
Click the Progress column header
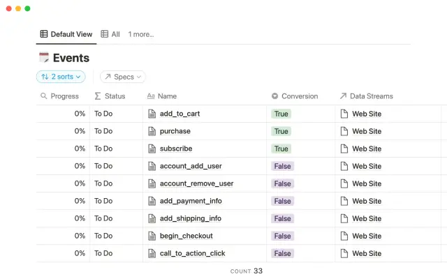(x=59, y=96)
